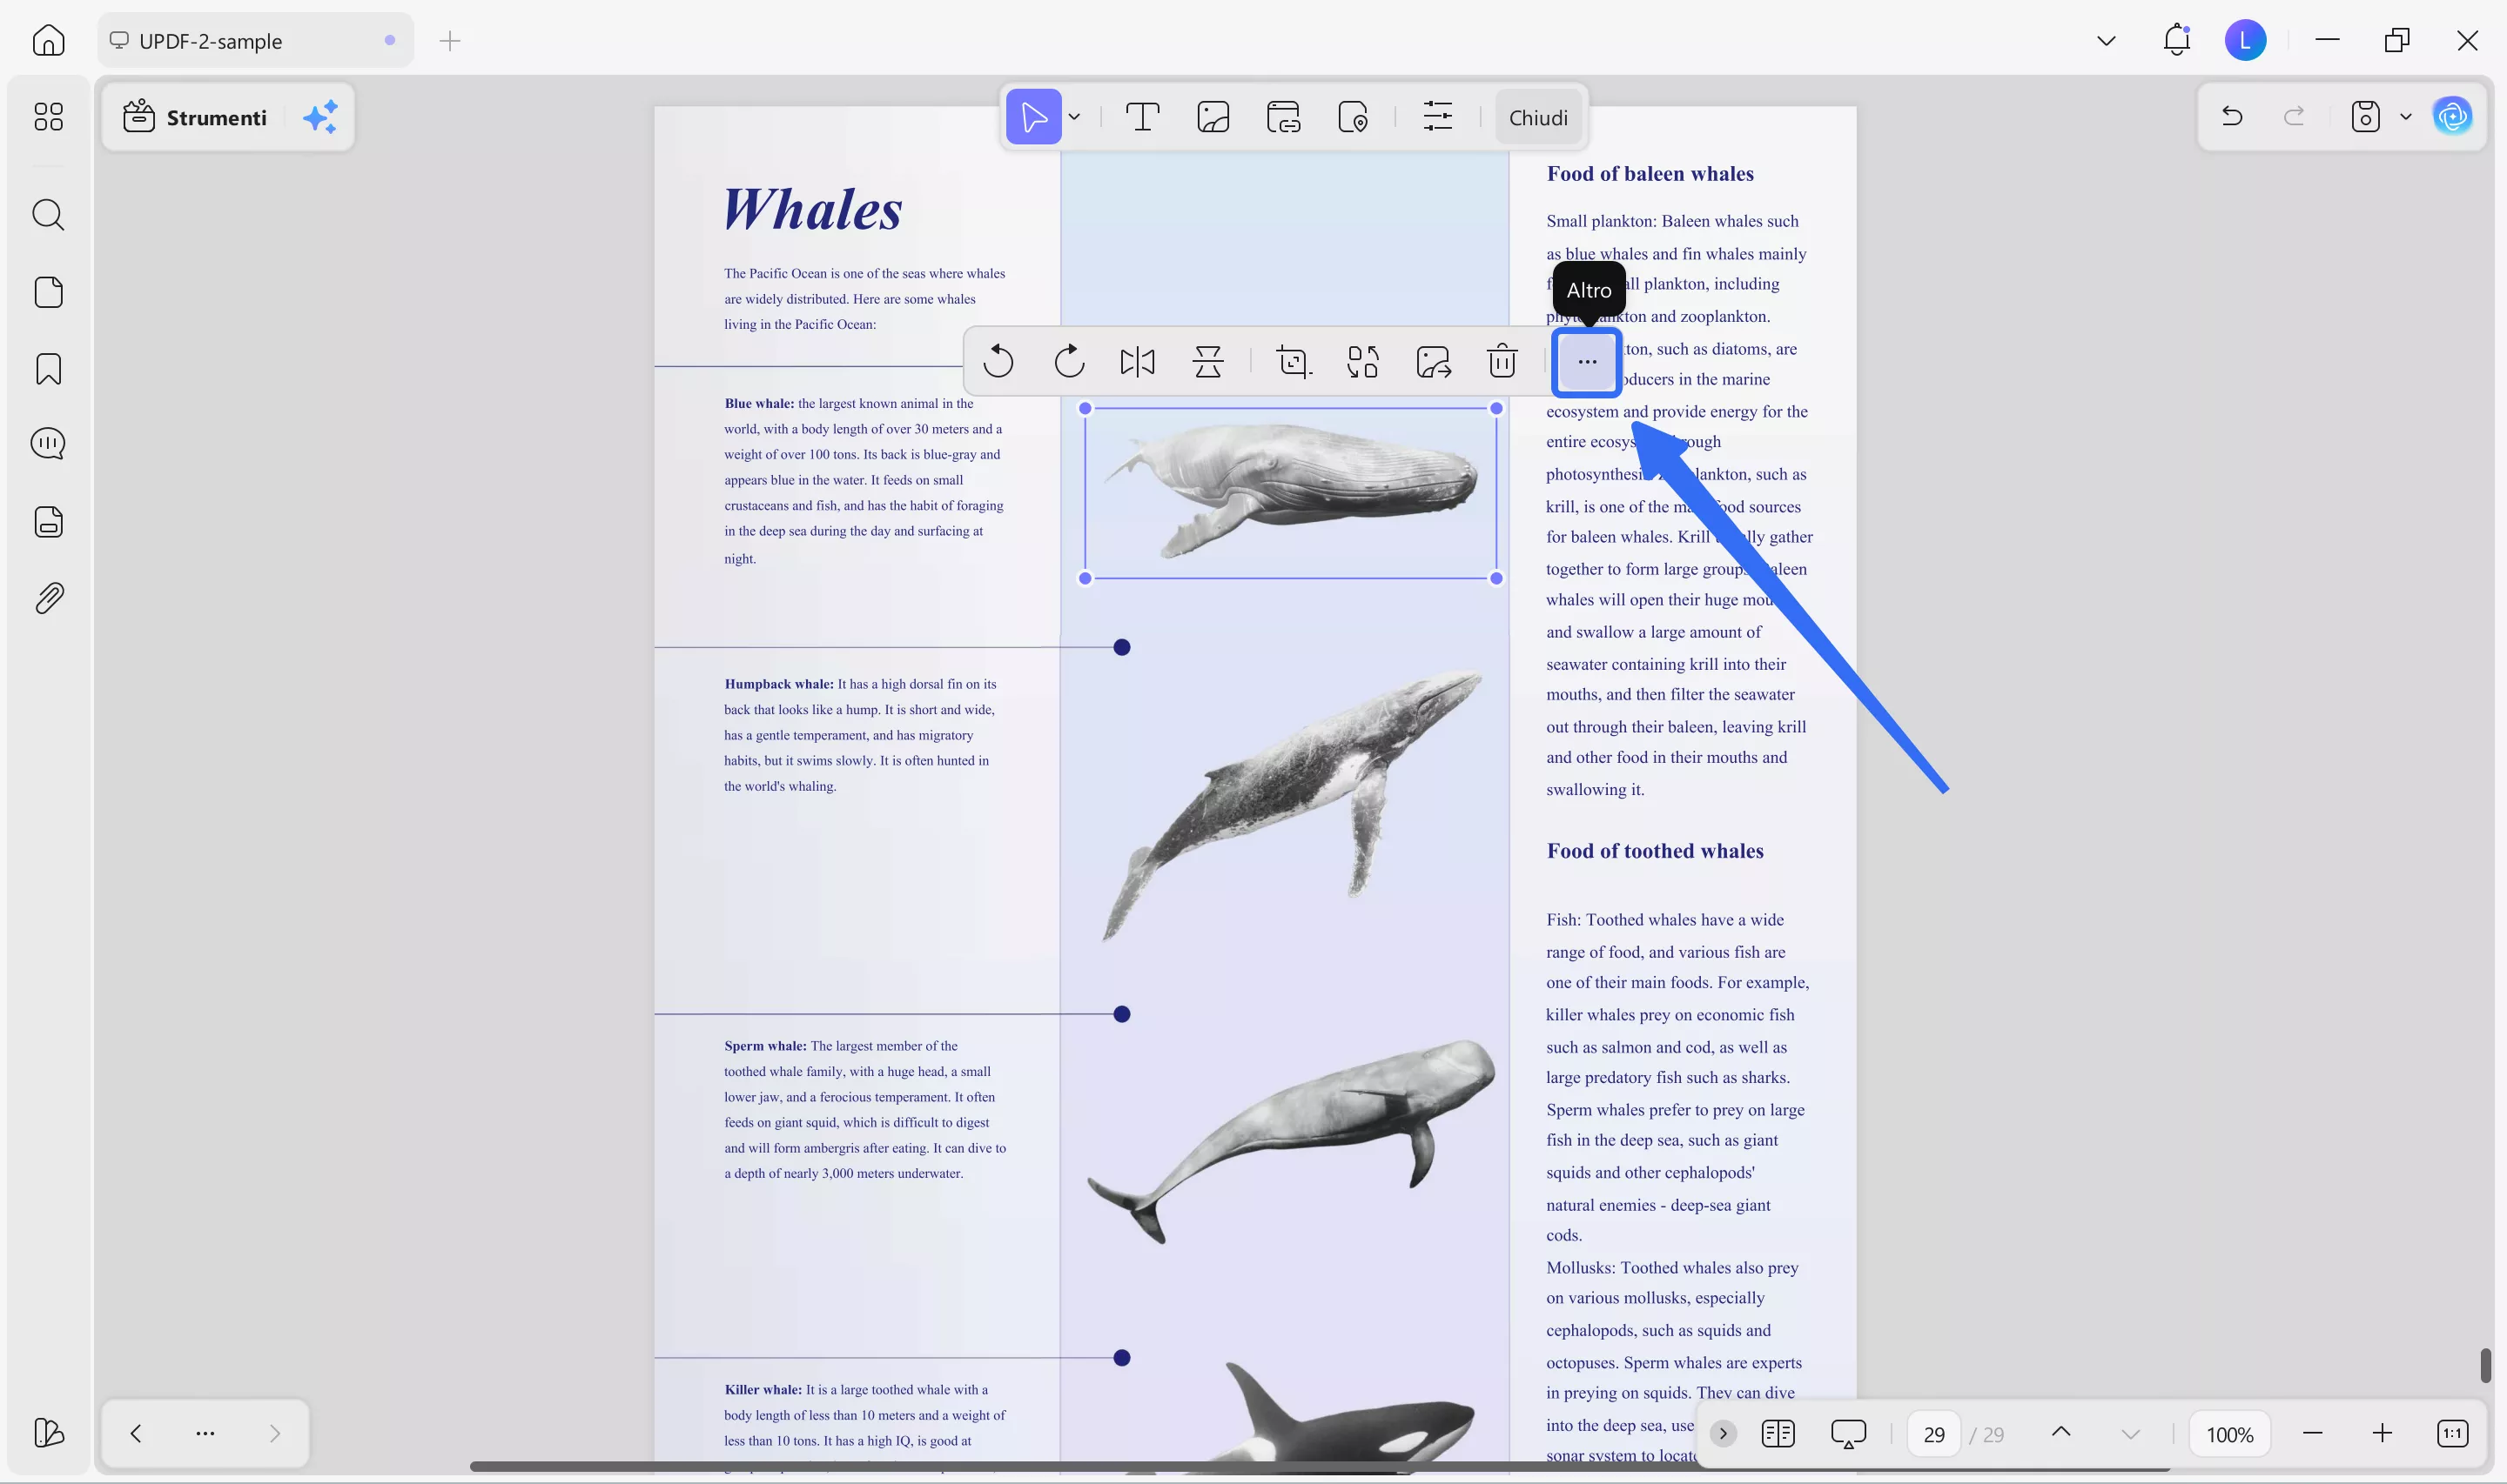Toggle presentation mode at bottom bar
This screenshot has width=2507, height=1484.
[1847, 1433]
